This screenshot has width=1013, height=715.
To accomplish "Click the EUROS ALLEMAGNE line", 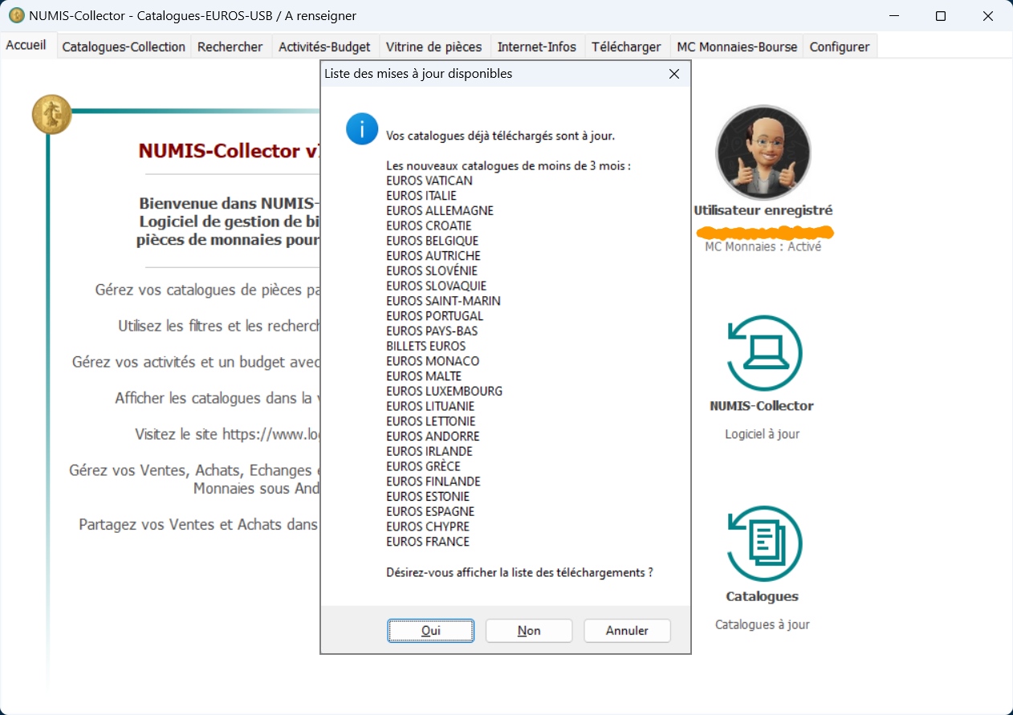I will coord(440,211).
